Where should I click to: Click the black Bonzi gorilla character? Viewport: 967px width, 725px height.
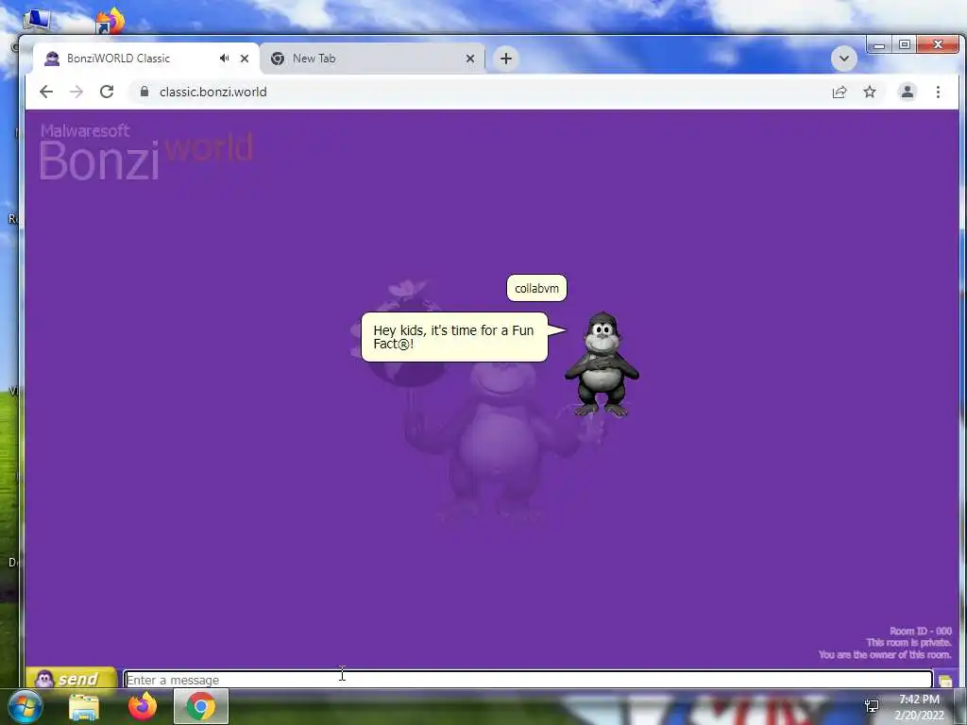pos(602,364)
